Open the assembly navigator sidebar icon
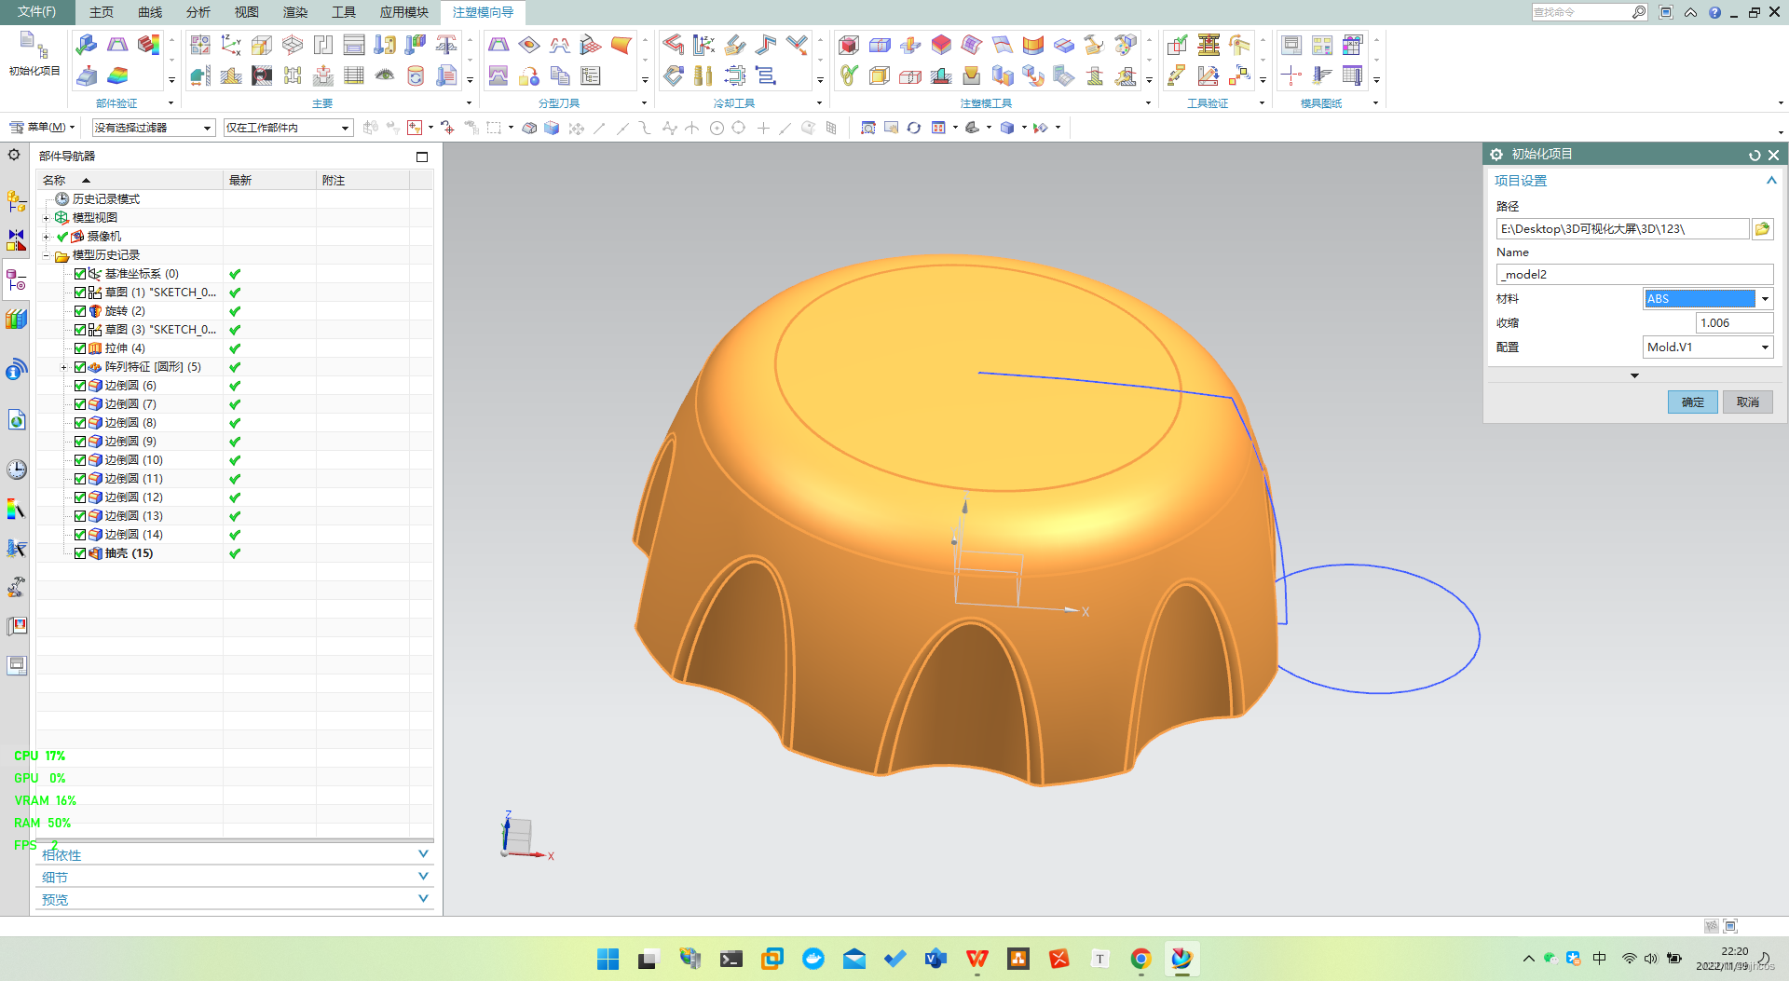This screenshot has width=1789, height=981. [17, 200]
